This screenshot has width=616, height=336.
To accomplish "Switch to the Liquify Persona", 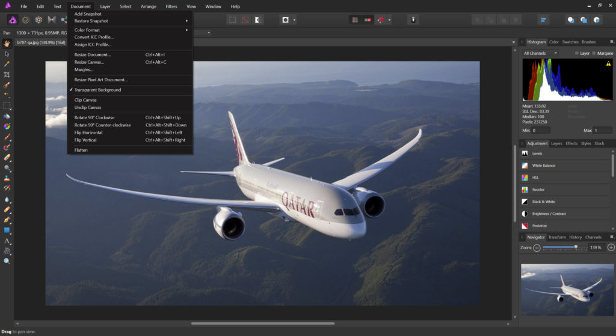I will (x=25, y=20).
